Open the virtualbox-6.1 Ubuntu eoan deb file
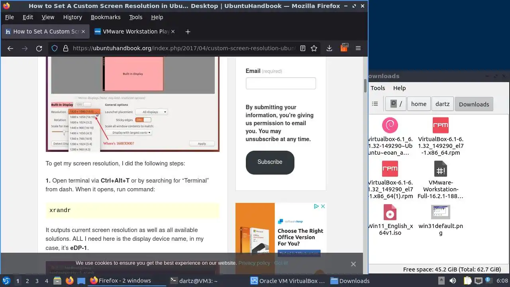 pos(390,137)
